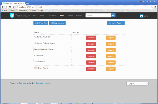
Task: Uninstall ESRI Basic Viewer
Action: coord(91,69)
